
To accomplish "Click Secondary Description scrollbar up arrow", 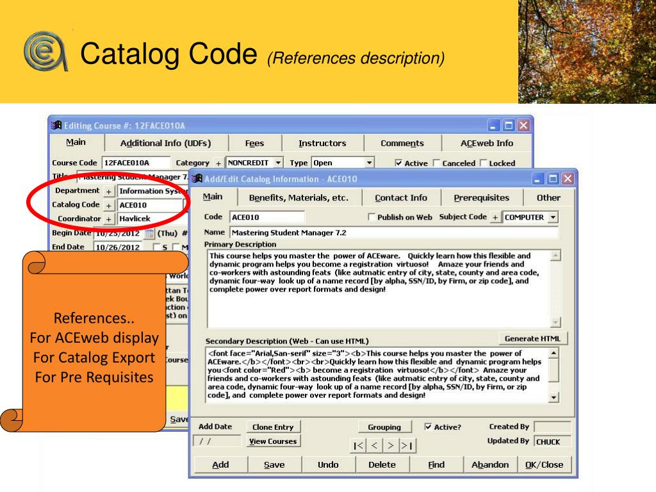I will 553,354.
